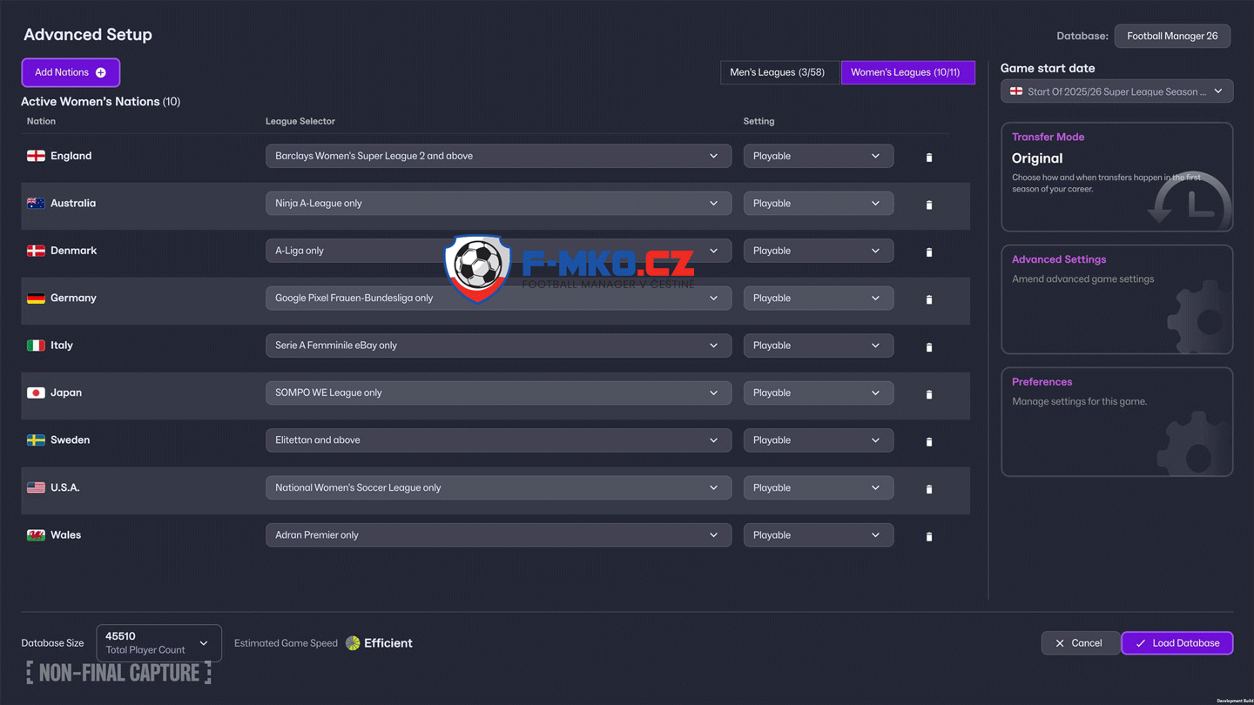The height and width of the screenshot is (705, 1254).
Task: Delete the England nation row
Action: (929, 158)
